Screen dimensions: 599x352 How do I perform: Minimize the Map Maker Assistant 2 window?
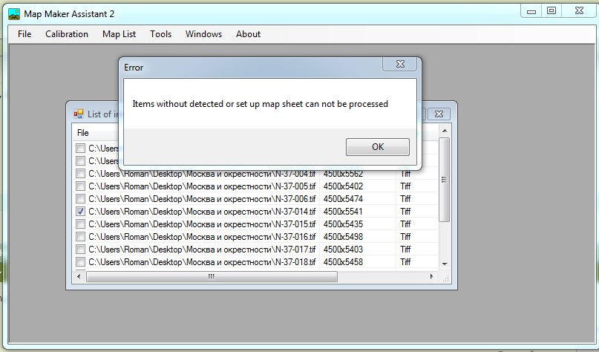530,11
